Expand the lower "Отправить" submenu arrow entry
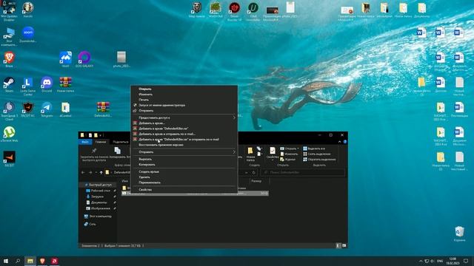 click(184, 152)
